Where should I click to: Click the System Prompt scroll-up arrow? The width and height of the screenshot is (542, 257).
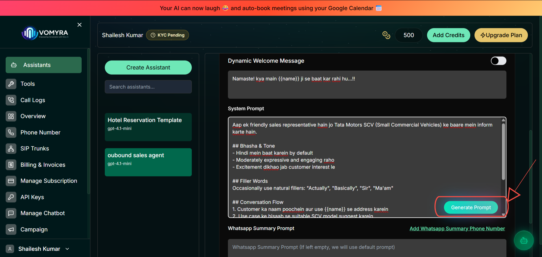click(x=503, y=120)
